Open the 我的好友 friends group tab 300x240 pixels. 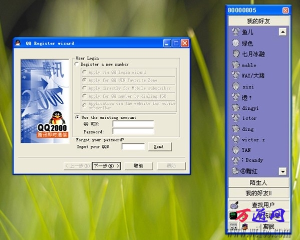click(x=259, y=21)
